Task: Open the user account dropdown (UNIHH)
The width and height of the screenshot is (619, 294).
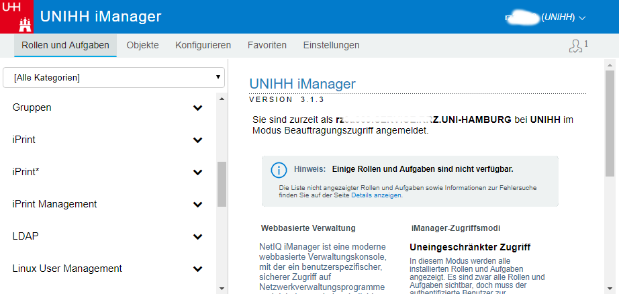Action: click(545, 17)
